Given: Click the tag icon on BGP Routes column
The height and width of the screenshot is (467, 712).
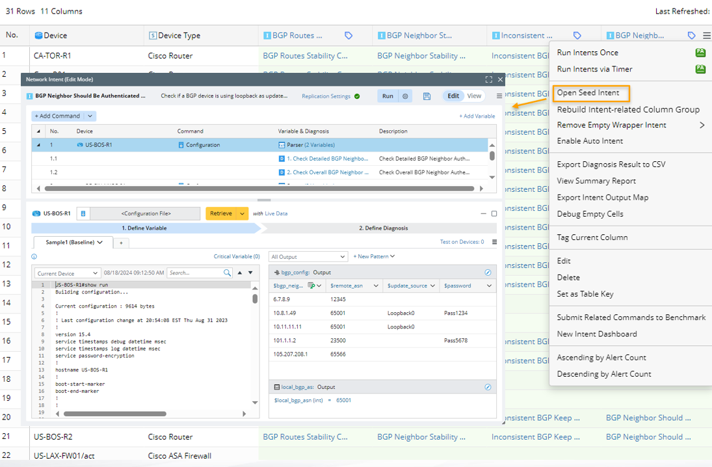Looking at the screenshot, I should [349, 36].
